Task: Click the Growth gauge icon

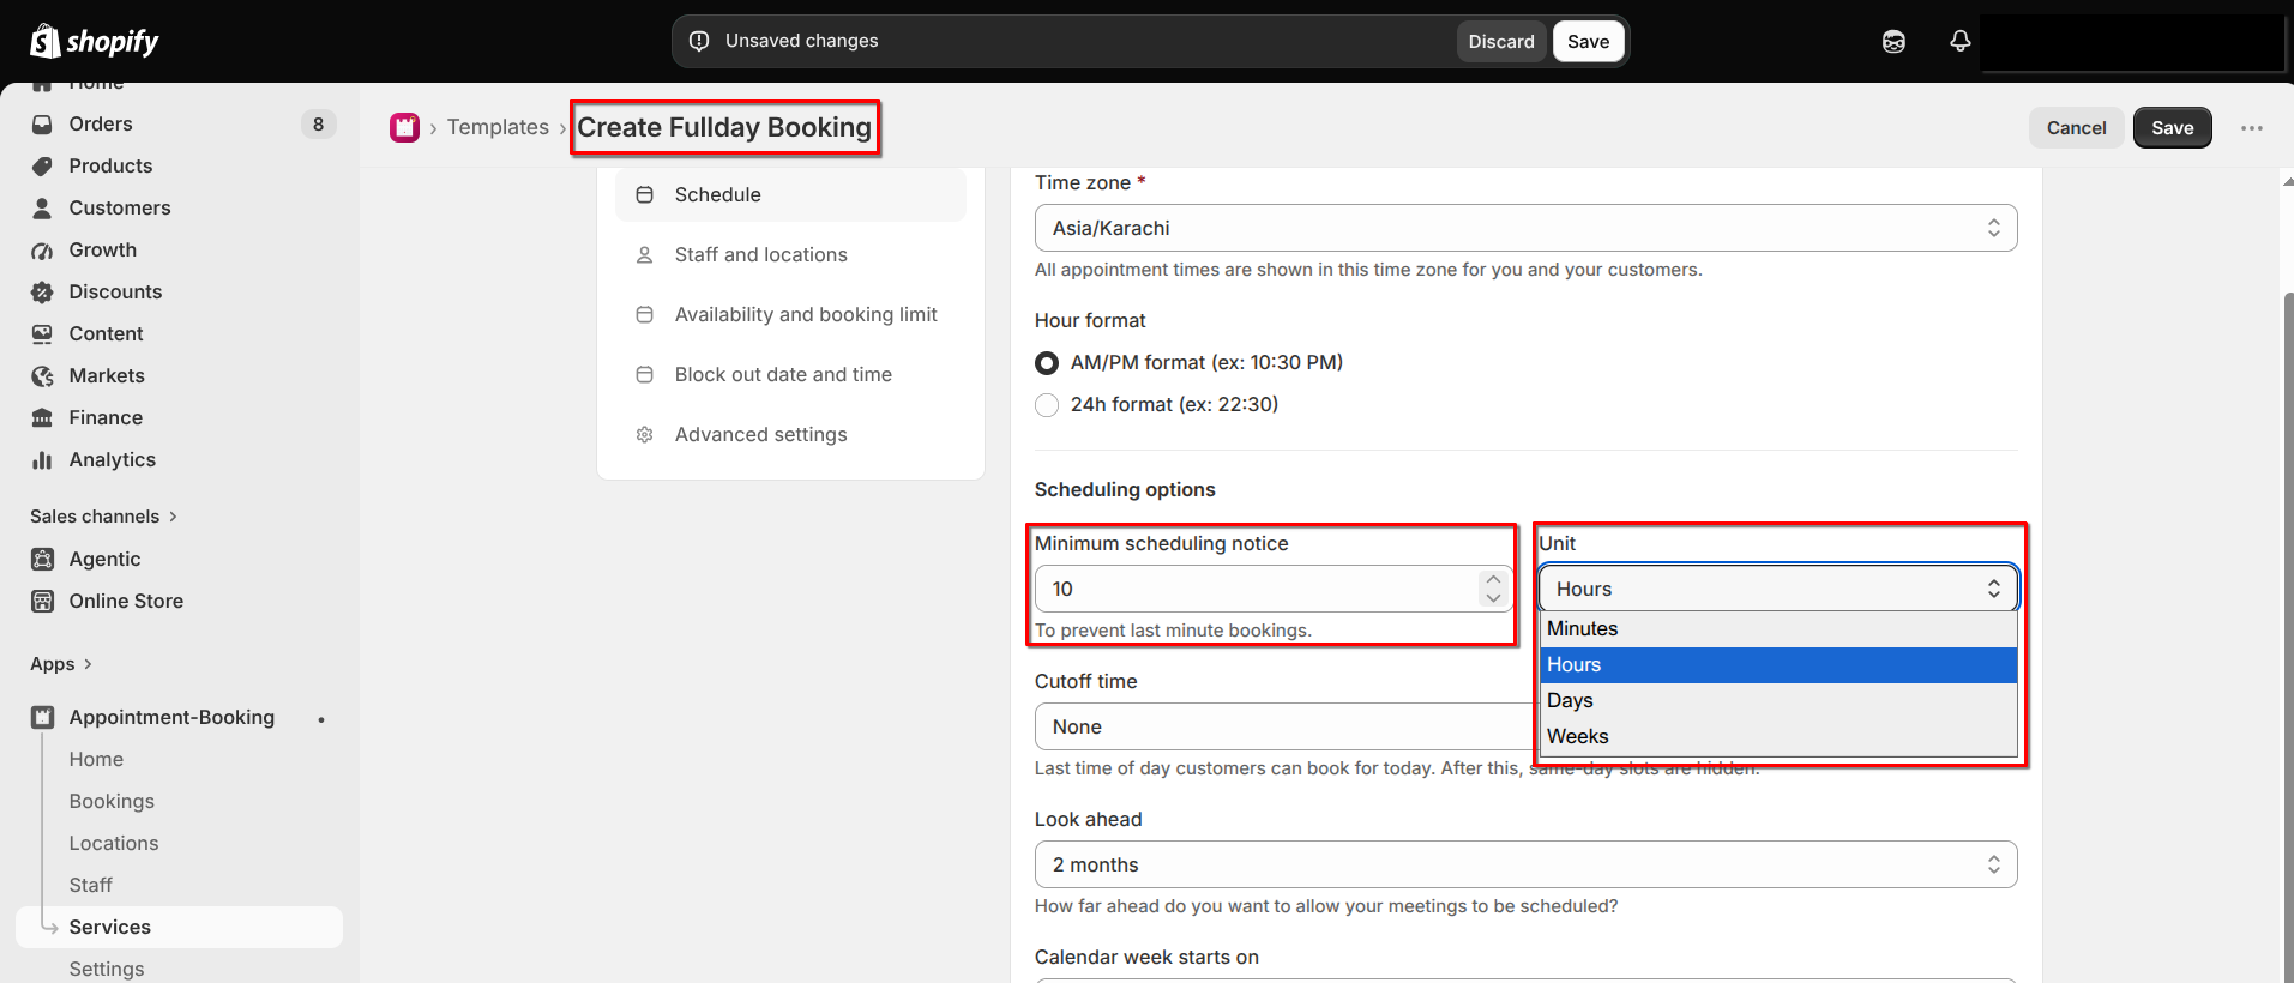Action: click(42, 250)
